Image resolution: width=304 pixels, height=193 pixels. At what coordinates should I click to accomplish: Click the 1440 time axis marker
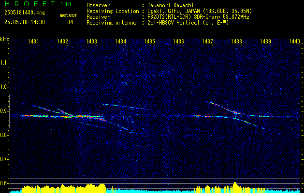(x=294, y=41)
